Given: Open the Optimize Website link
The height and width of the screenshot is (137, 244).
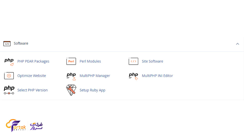Looking at the screenshot, I should click(x=32, y=76).
